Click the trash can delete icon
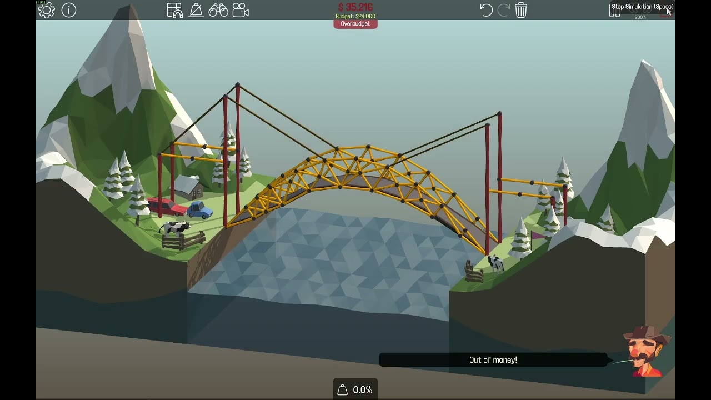Image resolution: width=711 pixels, height=400 pixels. [x=521, y=10]
